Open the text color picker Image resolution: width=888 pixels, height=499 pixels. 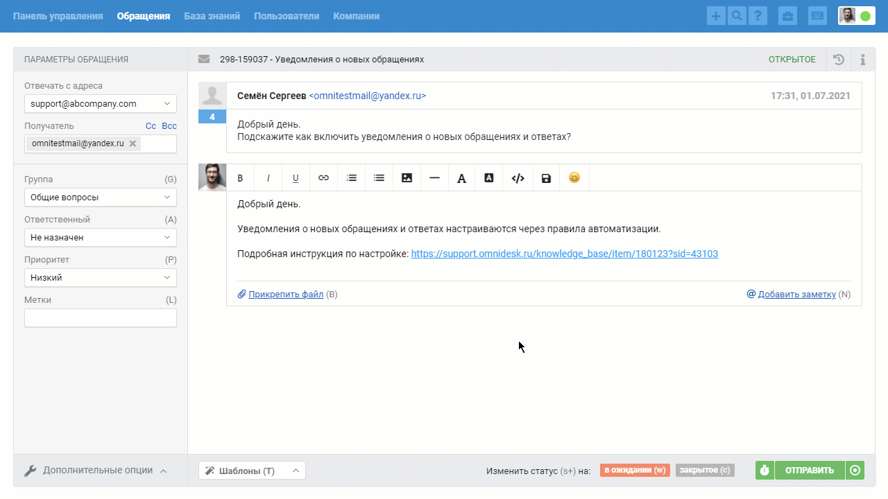point(462,178)
